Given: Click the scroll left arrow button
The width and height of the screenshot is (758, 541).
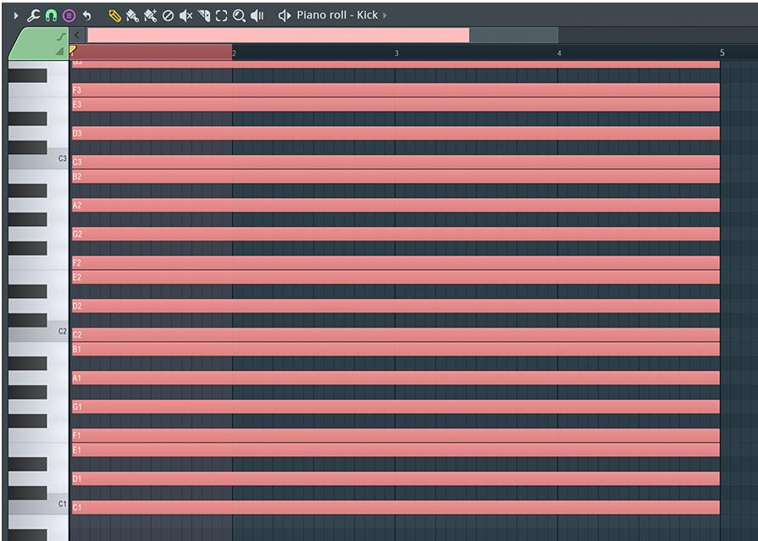Looking at the screenshot, I should [77, 35].
